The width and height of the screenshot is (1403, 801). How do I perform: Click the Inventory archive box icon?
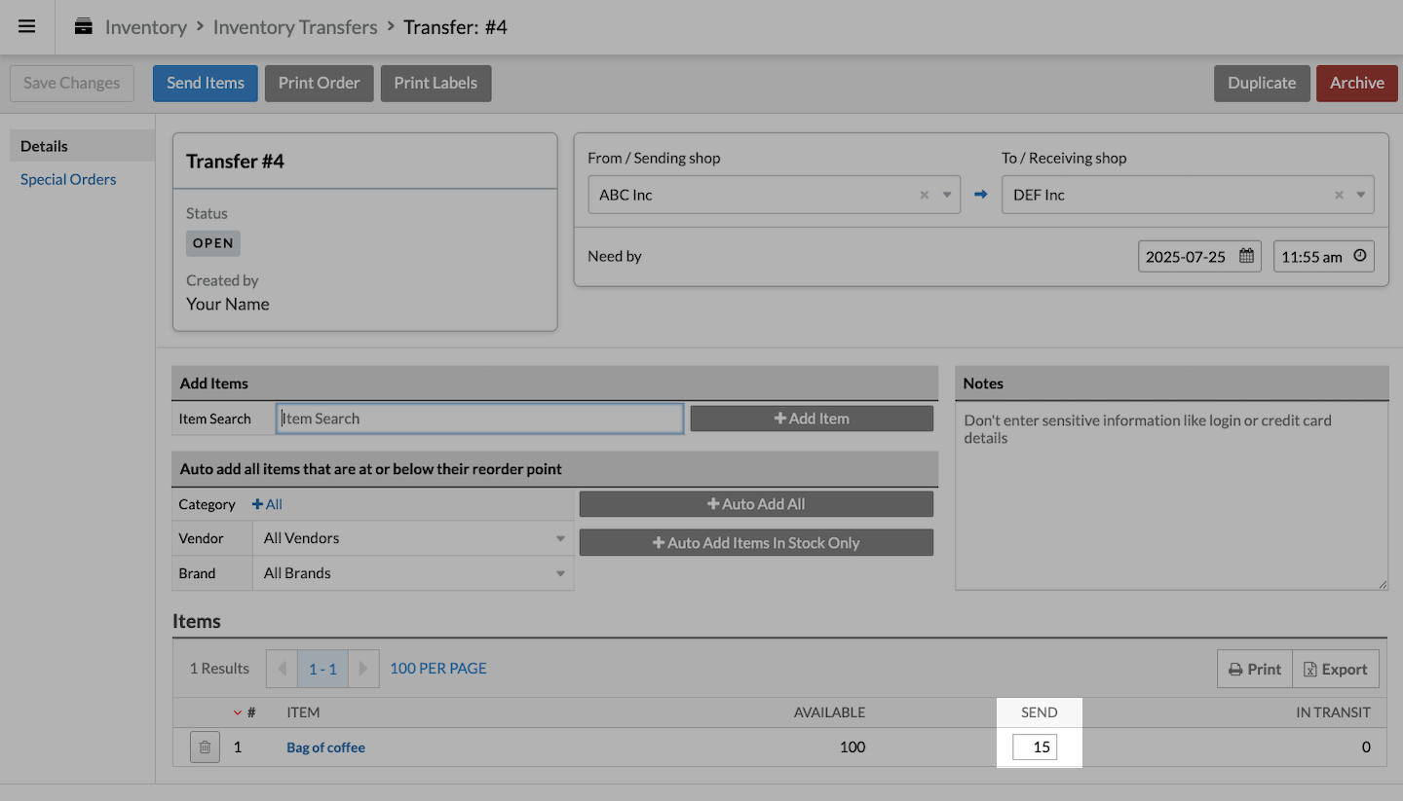pyautogui.click(x=84, y=26)
